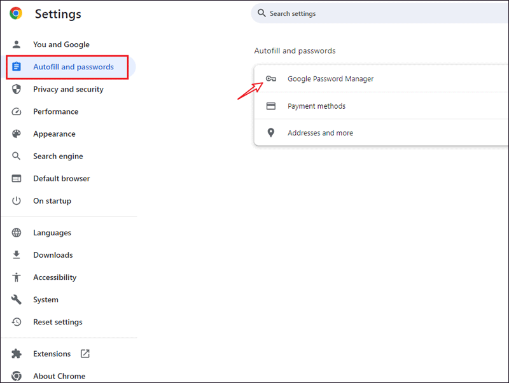Click the clipboard icon for Autofill and passwords
This screenshot has width=509, height=383.
tap(17, 67)
